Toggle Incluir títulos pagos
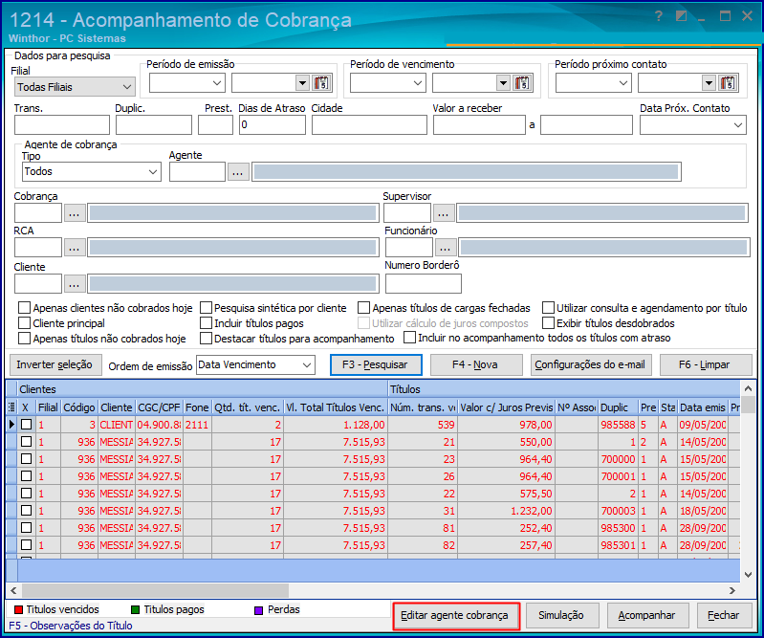This screenshot has width=764, height=638. 207,323
